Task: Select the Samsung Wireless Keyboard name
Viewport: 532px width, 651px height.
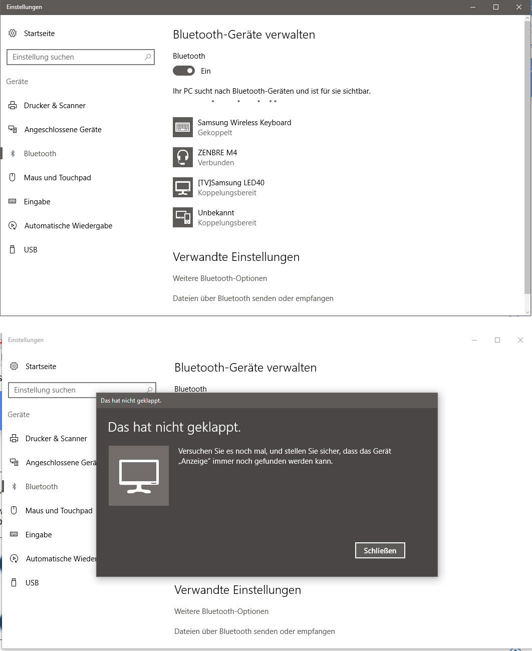Action: click(244, 123)
